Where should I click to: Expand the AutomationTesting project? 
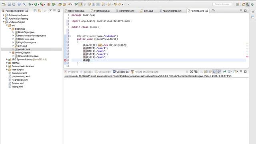tap(4, 18)
